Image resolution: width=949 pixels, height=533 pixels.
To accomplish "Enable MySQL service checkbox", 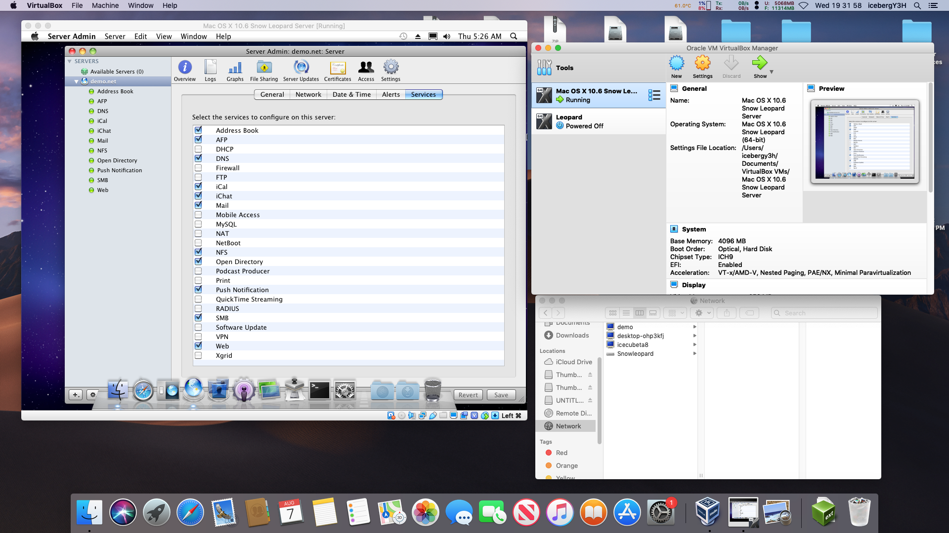I will click(198, 224).
